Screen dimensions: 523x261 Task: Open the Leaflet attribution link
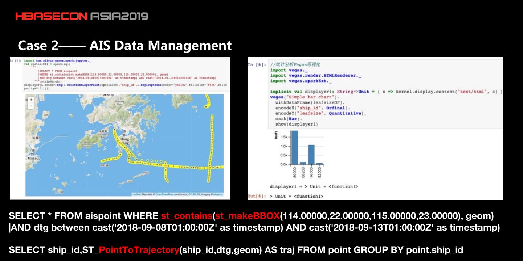click(136, 194)
